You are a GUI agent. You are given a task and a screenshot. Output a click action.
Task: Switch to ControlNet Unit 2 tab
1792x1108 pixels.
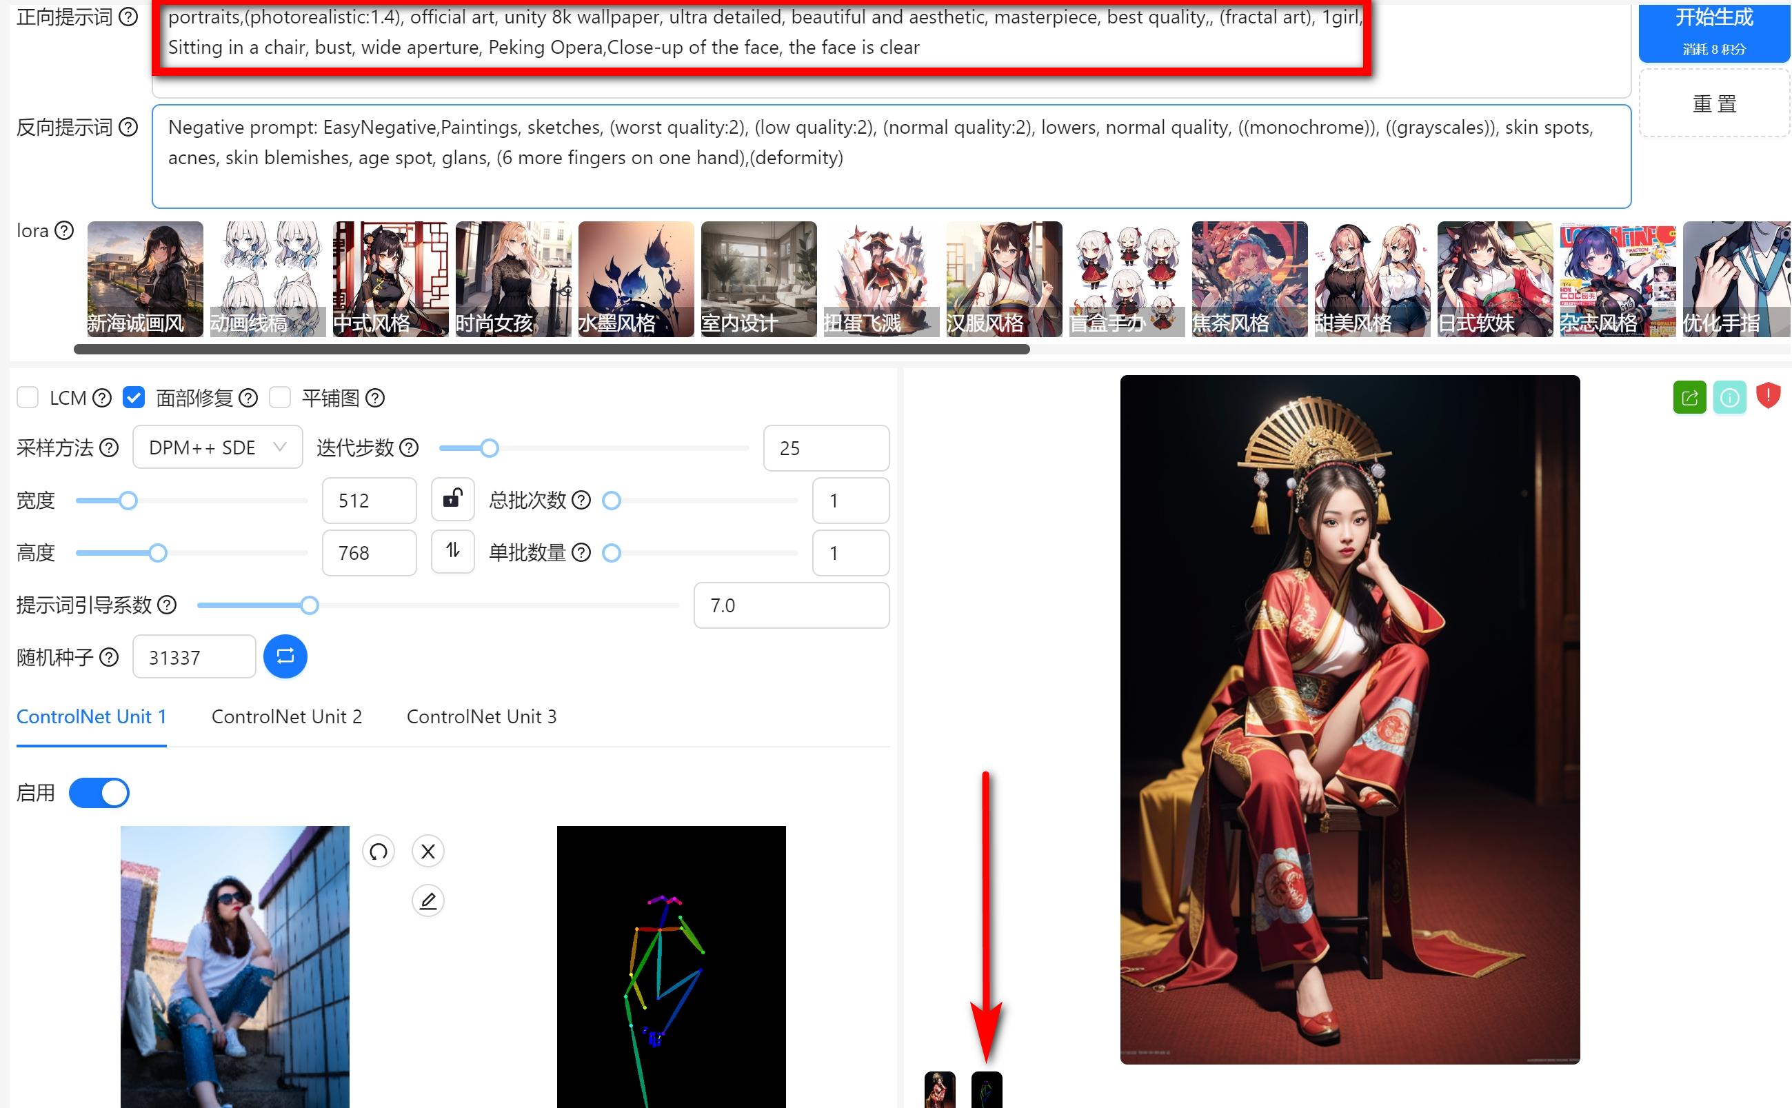point(286,716)
